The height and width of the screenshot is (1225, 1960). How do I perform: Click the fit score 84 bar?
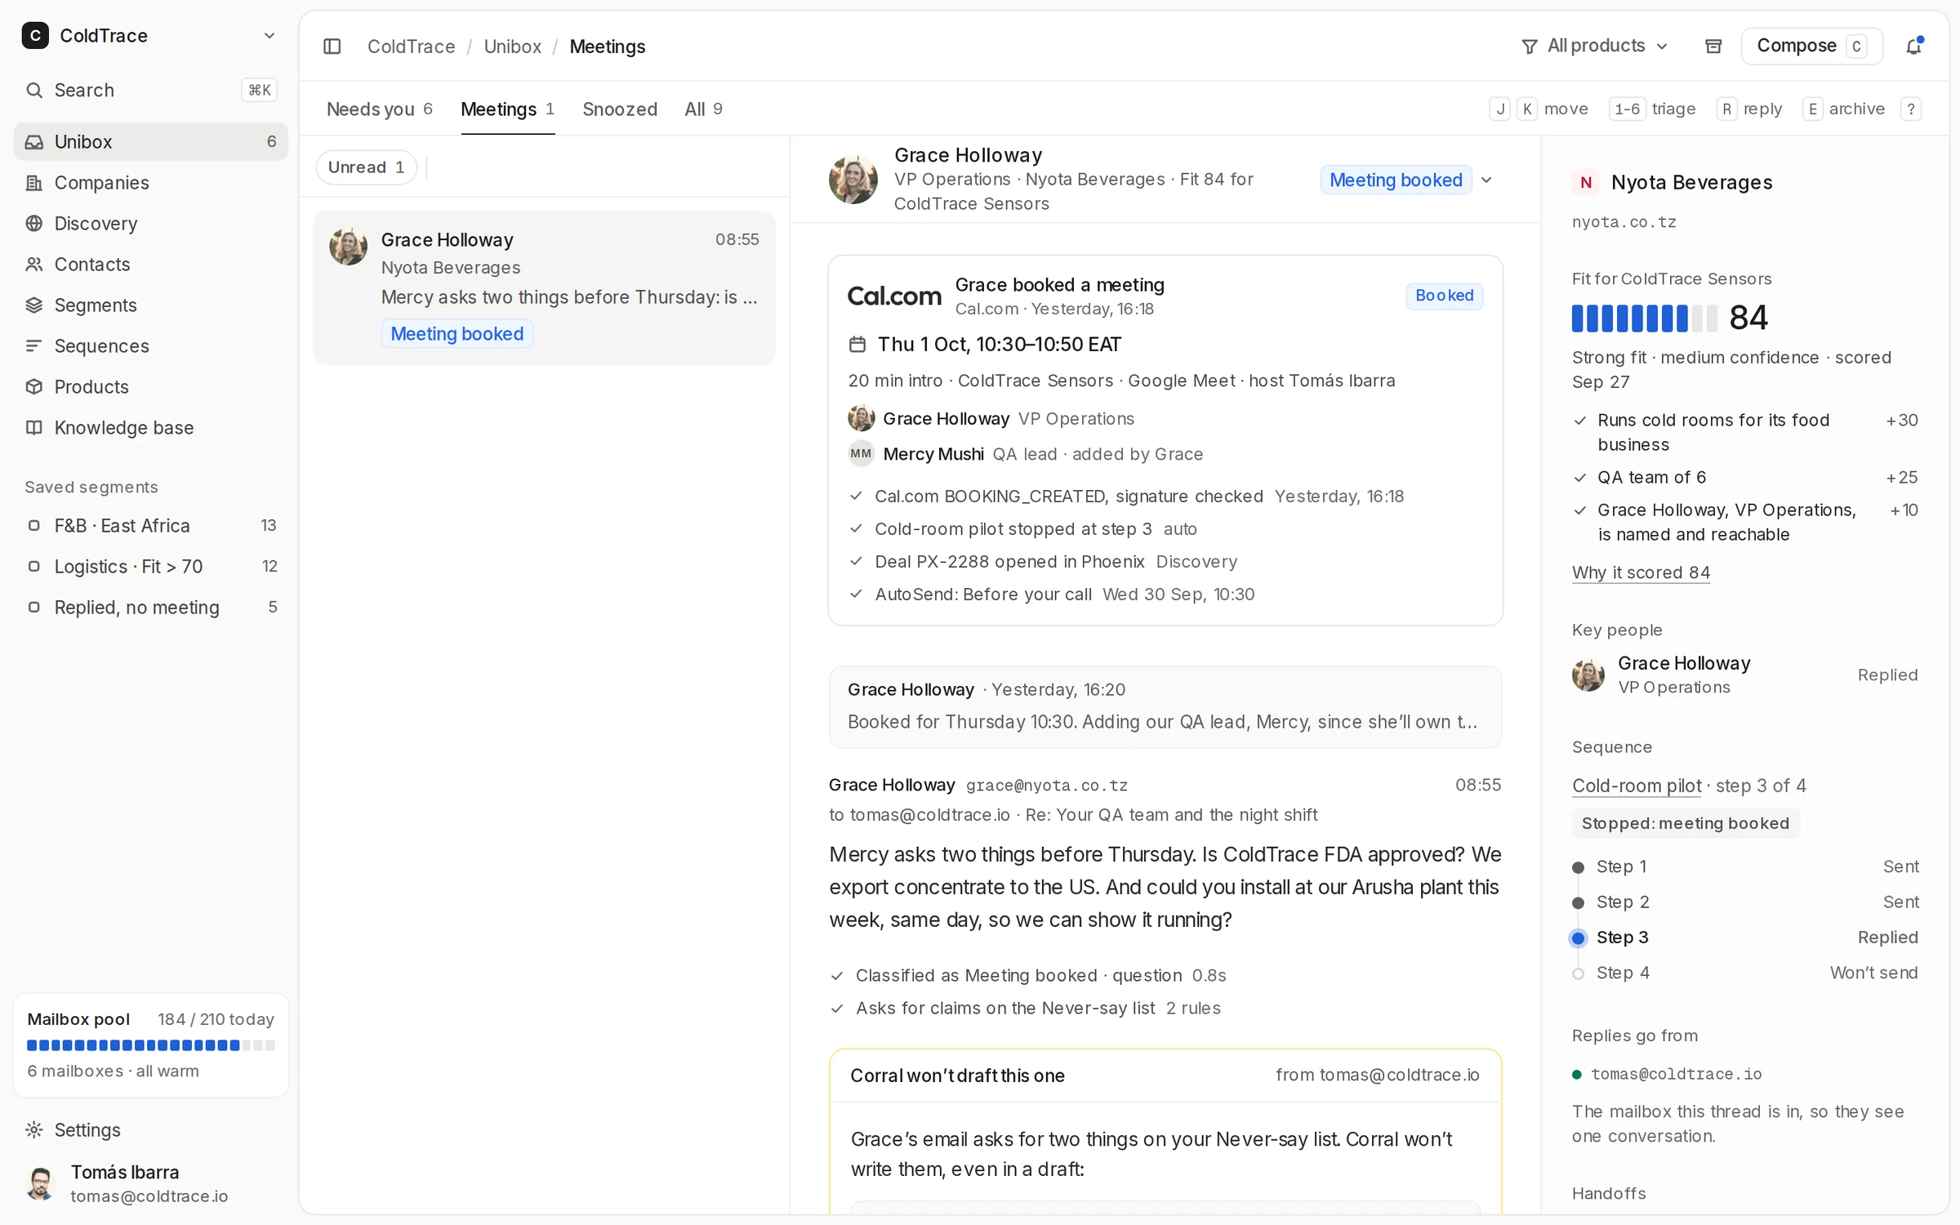1645,318
